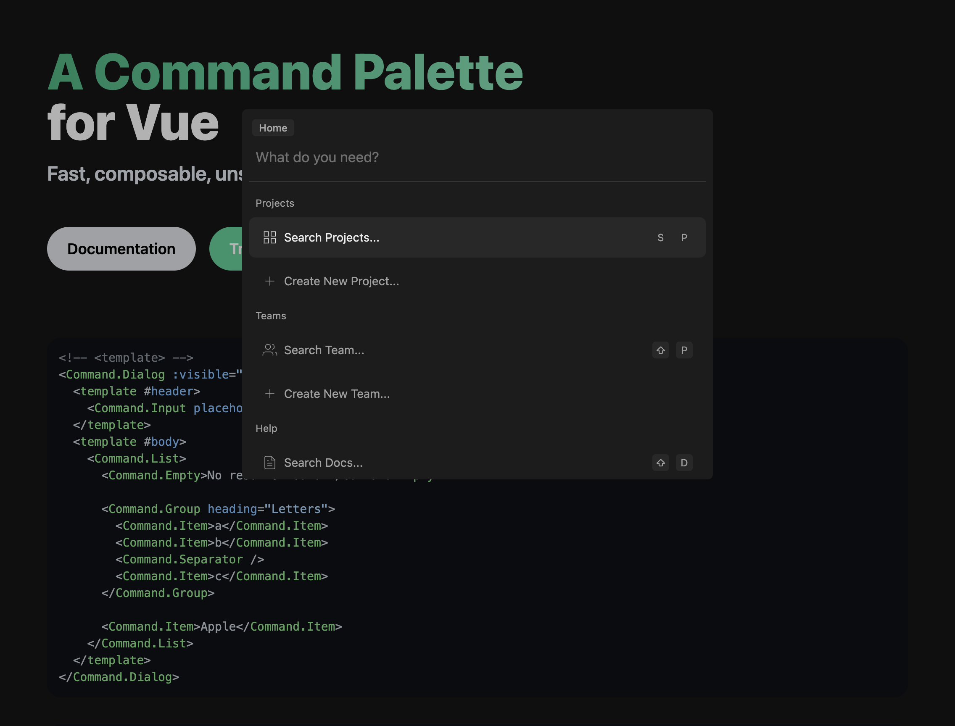Image resolution: width=955 pixels, height=726 pixels.
Task: Click the Teams group heading
Action: click(271, 316)
